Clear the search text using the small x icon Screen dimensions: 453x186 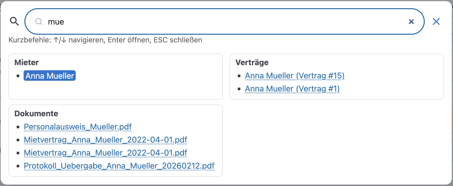(411, 22)
